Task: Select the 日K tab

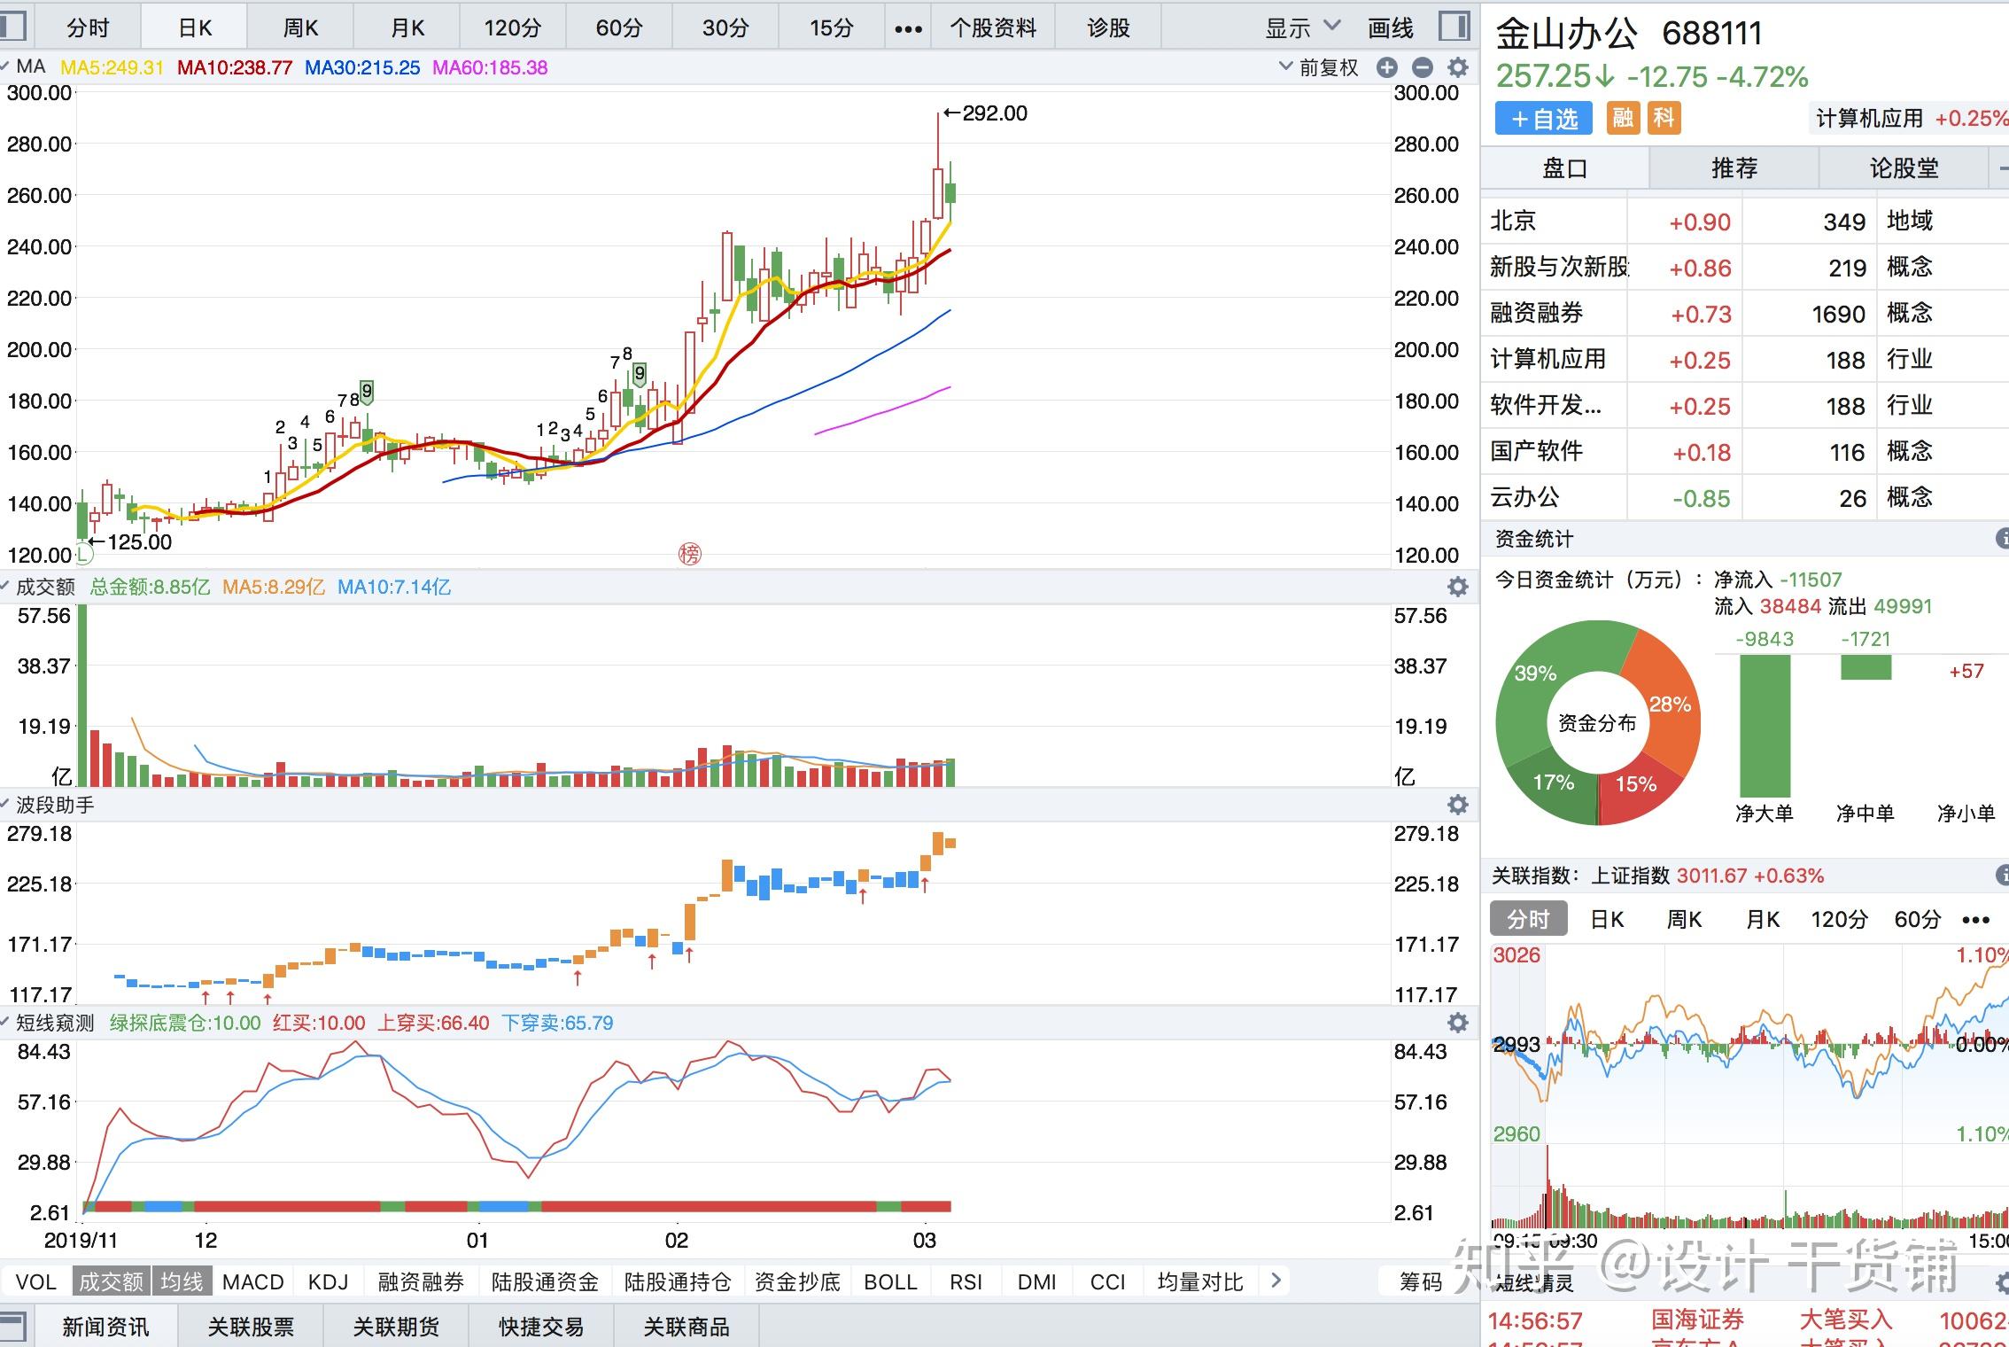Action: [x=195, y=28]
